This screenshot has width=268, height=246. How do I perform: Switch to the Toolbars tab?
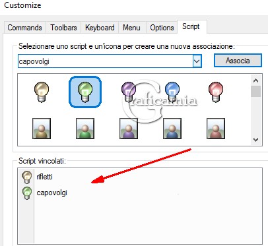point(63,28)
